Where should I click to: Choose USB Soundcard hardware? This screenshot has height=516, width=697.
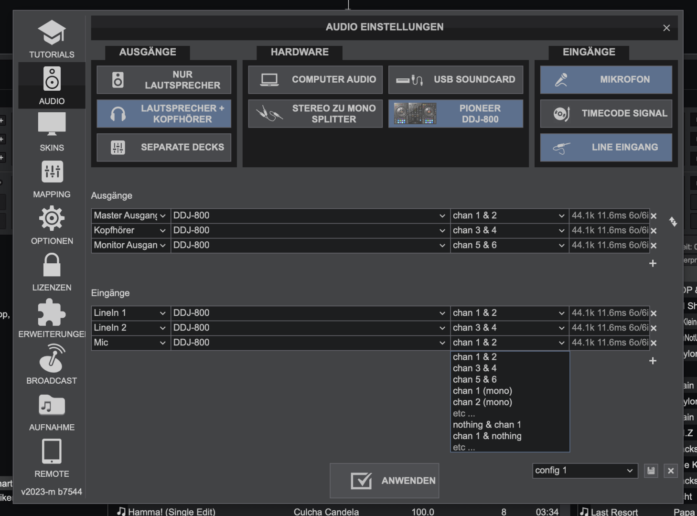pos(456,80)
